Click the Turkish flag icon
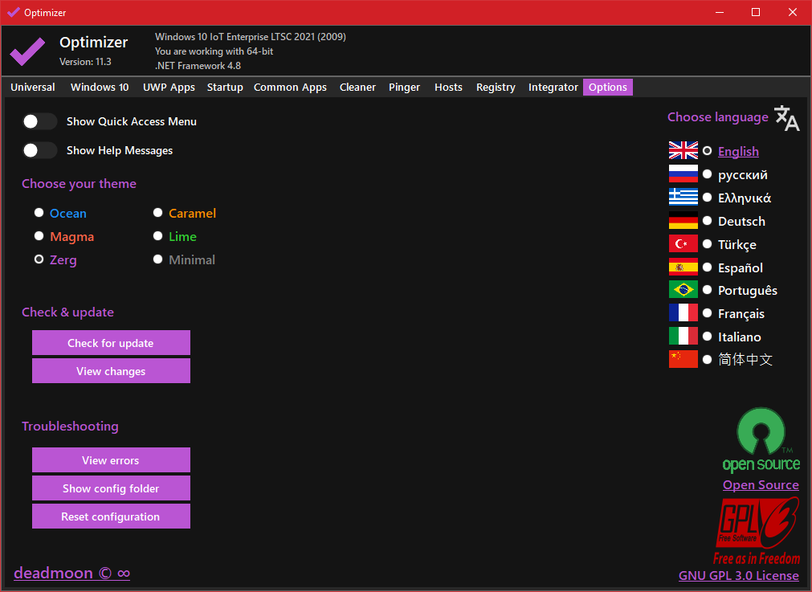 [x=683, y=243]
